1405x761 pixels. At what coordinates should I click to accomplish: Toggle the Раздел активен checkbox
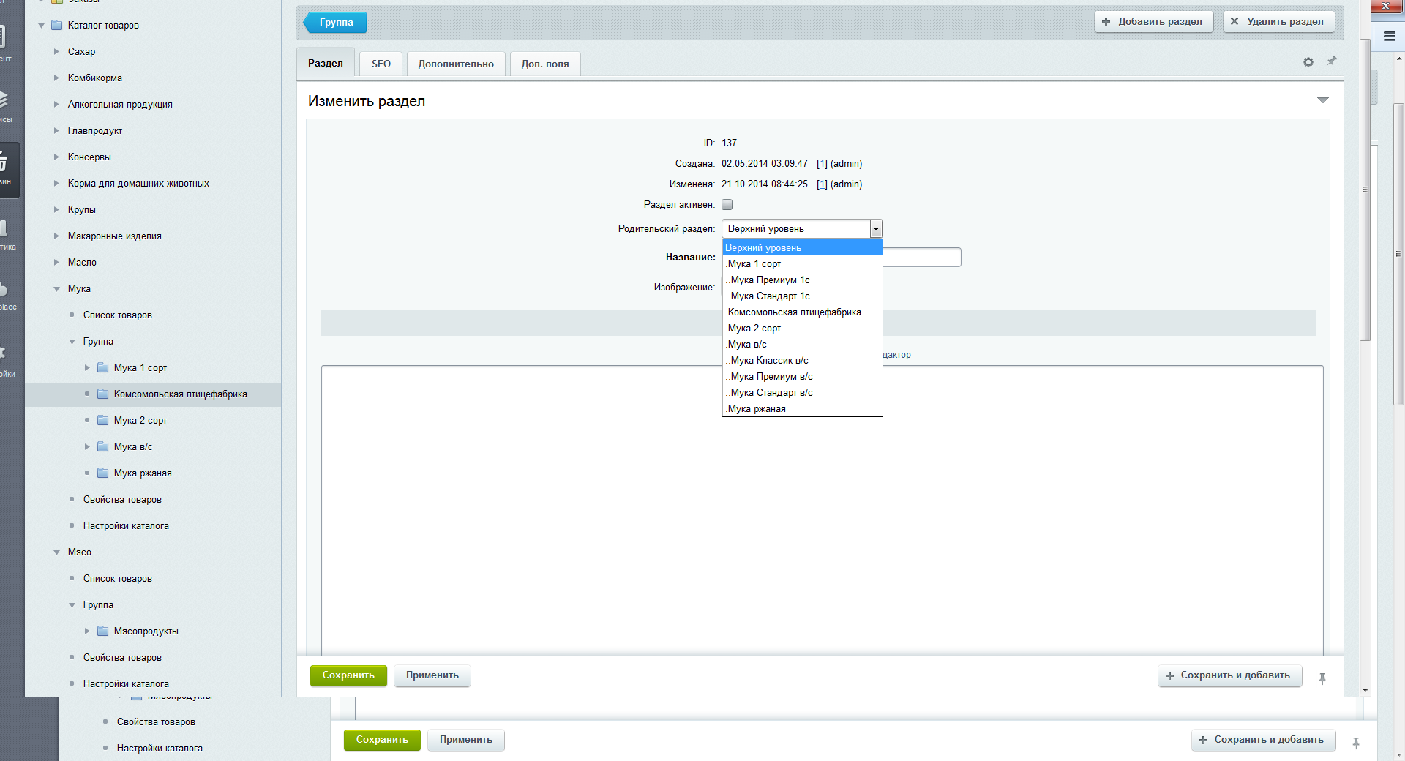727,205
